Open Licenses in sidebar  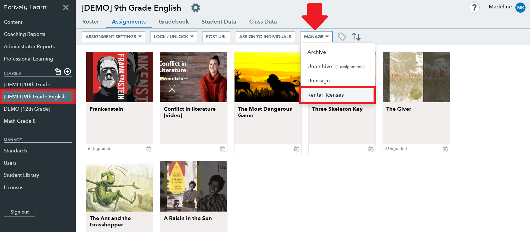(x=13, y=187)
